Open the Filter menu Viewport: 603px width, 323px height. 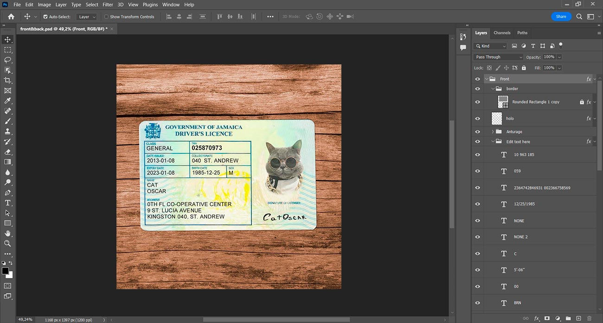pyautogui.click(x=108, y=5)
